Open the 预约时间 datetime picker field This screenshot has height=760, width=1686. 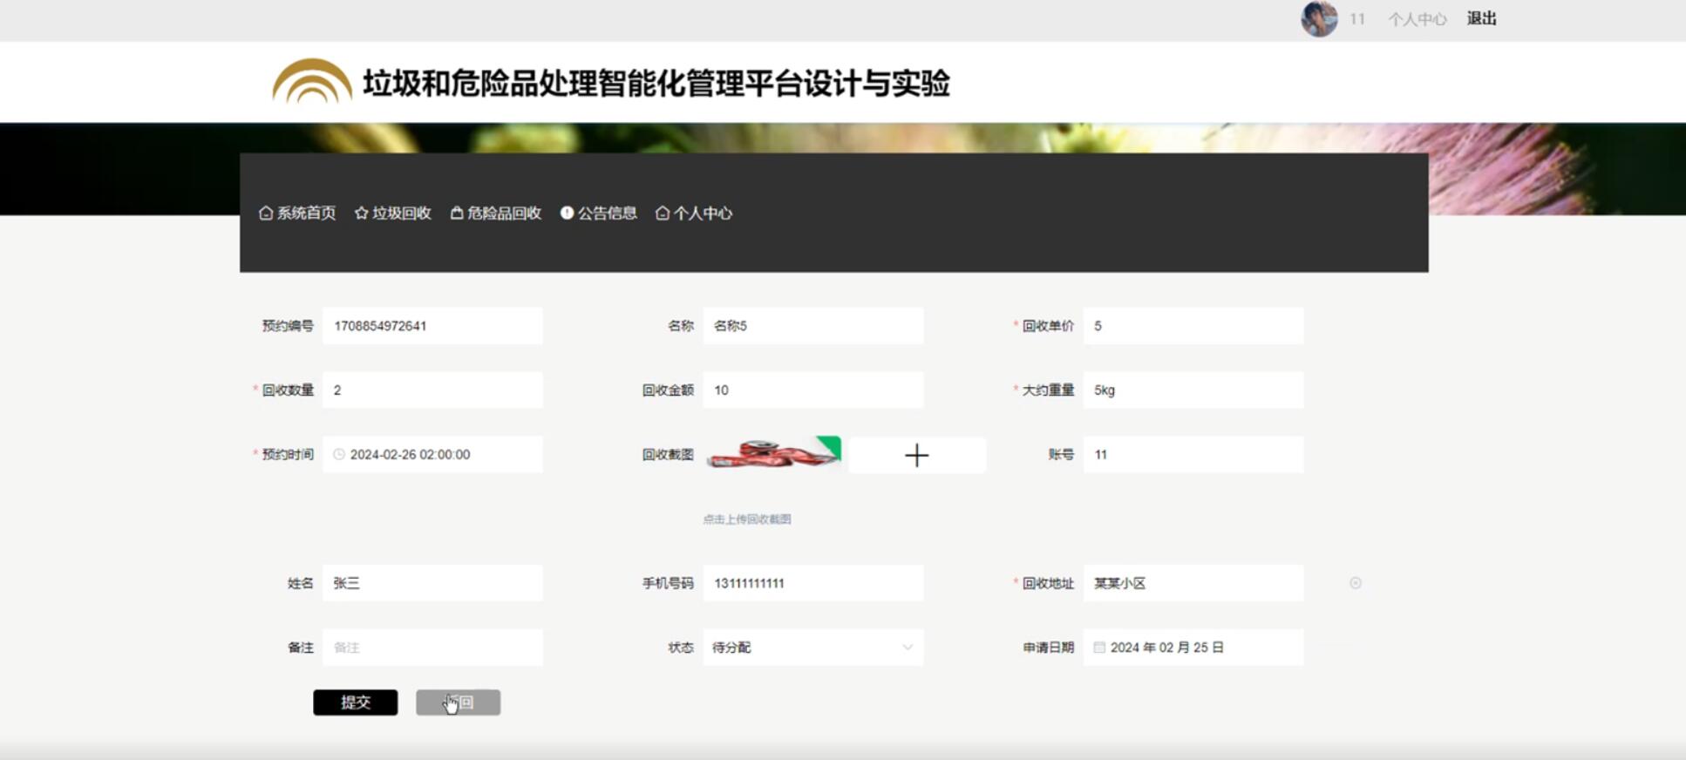[432, 454]
